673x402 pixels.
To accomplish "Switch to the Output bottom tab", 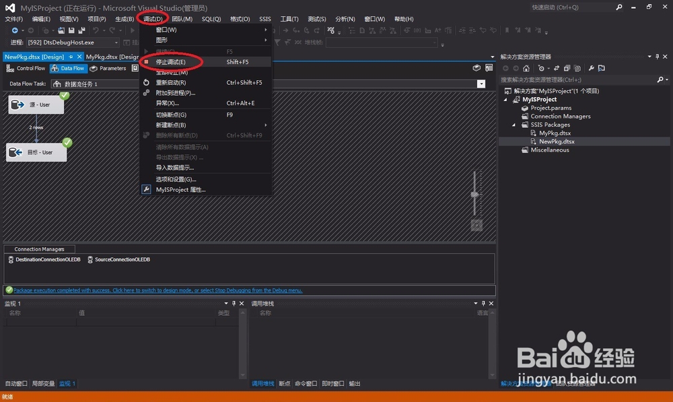I will click(x=355, y=384).
